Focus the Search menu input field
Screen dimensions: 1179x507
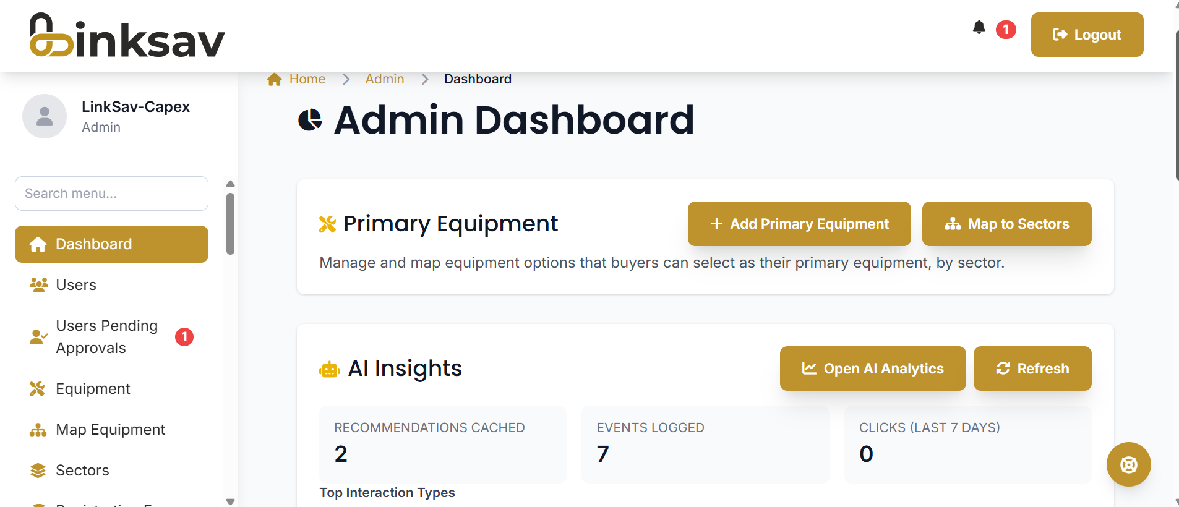(111, 194)
